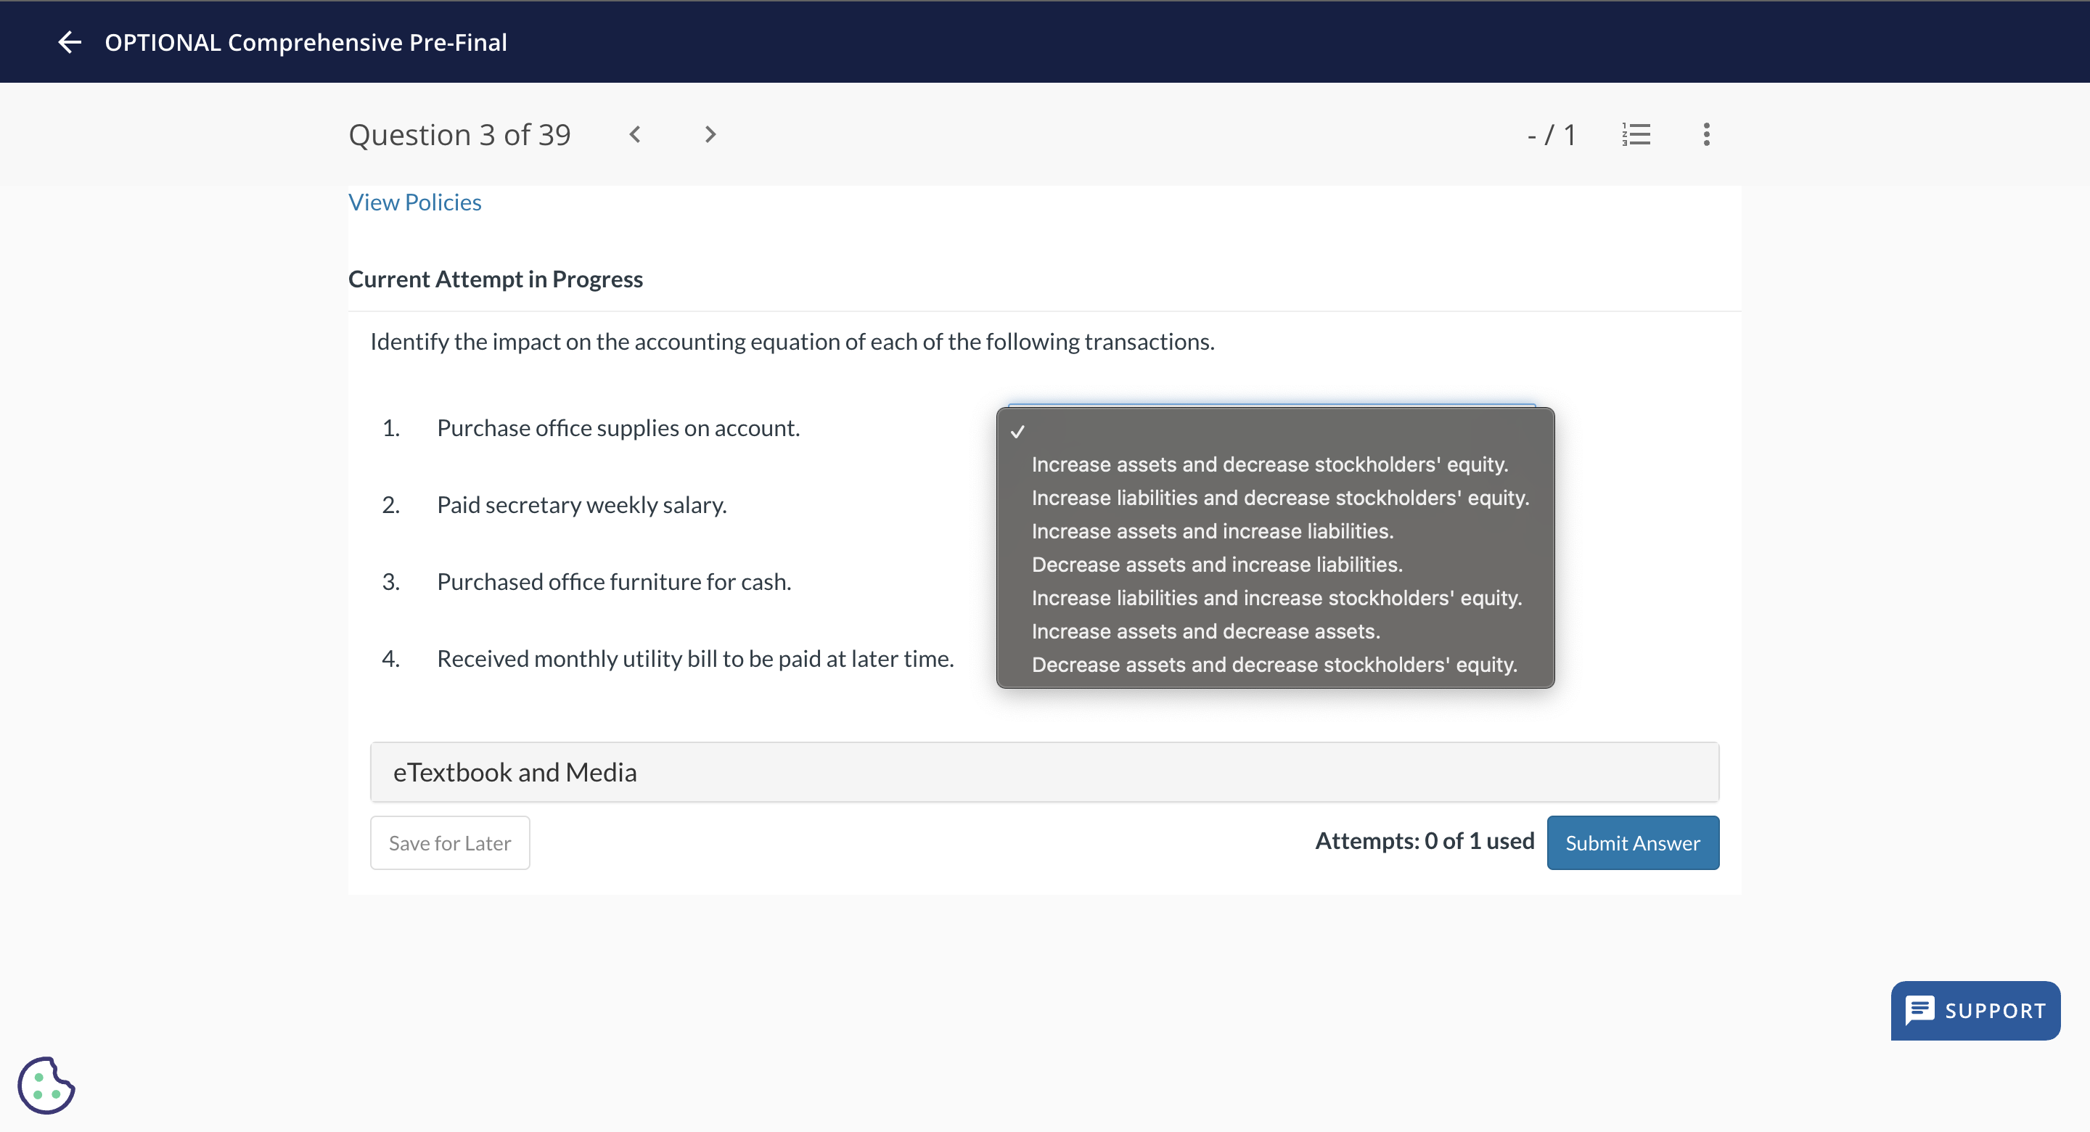Screen dimensions: 2090x1132
Task: Open the three-dot more options menu
Action: coord(1706,135)
